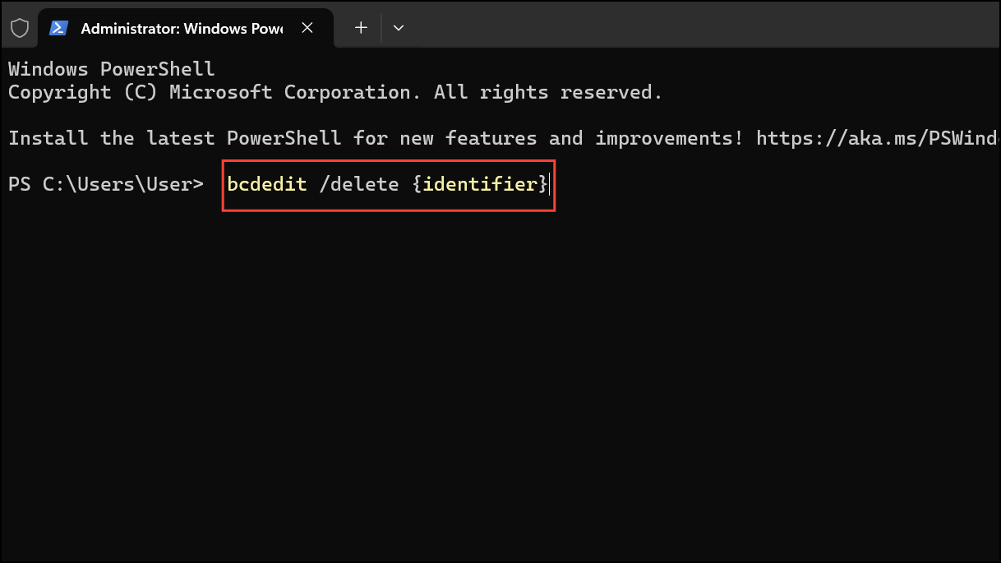Expand the new tab profile dropdown
Viewport: 1001px width, 563px height.
pyautogui.click(x=399, y=28)
